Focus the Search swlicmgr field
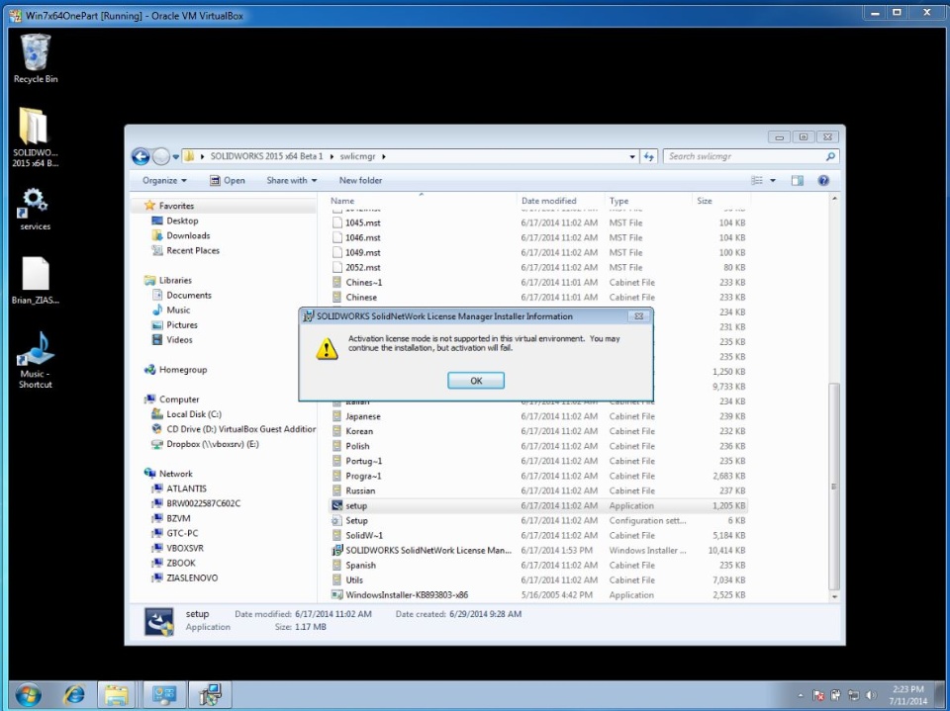The height and width of the screenshot is (711, 950). point(751,156)
